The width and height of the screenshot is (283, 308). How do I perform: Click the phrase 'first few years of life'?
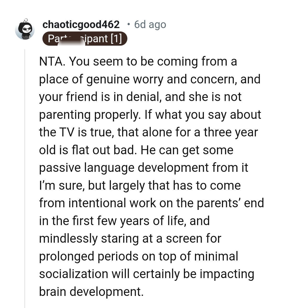[x=123, y=221]
